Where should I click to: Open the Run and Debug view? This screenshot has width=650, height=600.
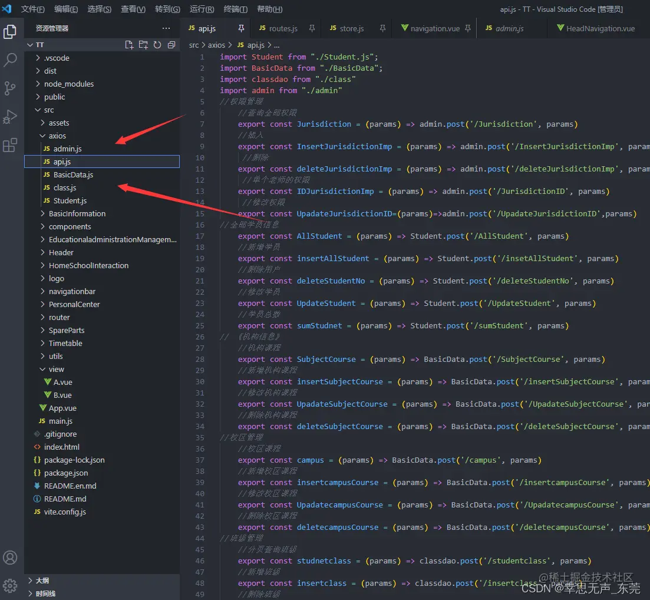[x=10, y=117]
